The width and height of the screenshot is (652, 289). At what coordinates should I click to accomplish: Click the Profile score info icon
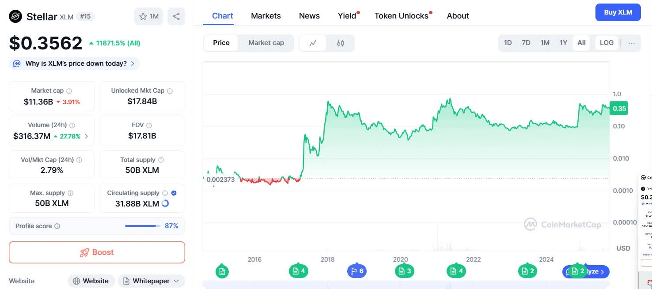click(57, 226)
